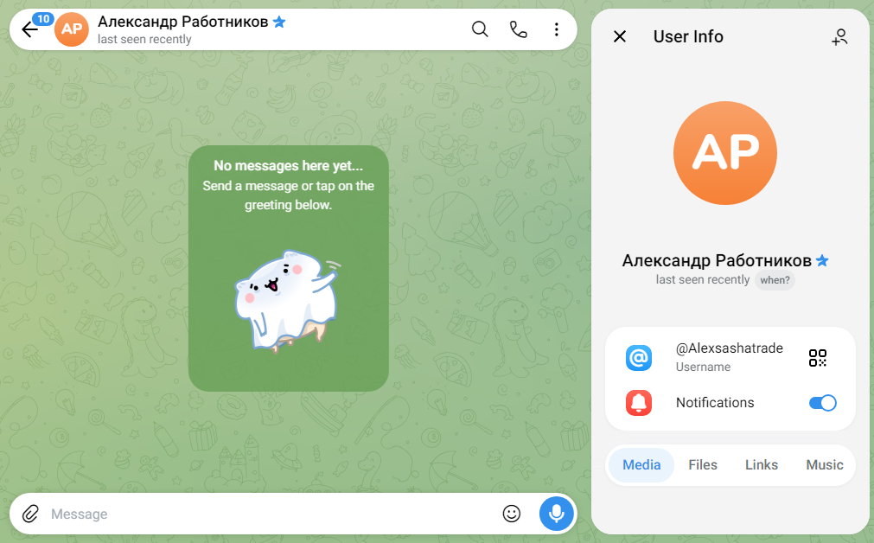
Task: Click the blue @ username icon
Action: [639, 357]
